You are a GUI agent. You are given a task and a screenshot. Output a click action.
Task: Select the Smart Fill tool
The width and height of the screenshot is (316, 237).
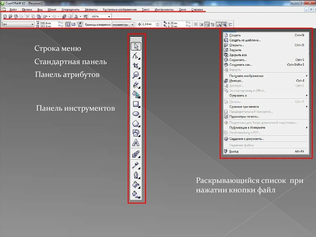pyautogui.click(x=136, y=94)
